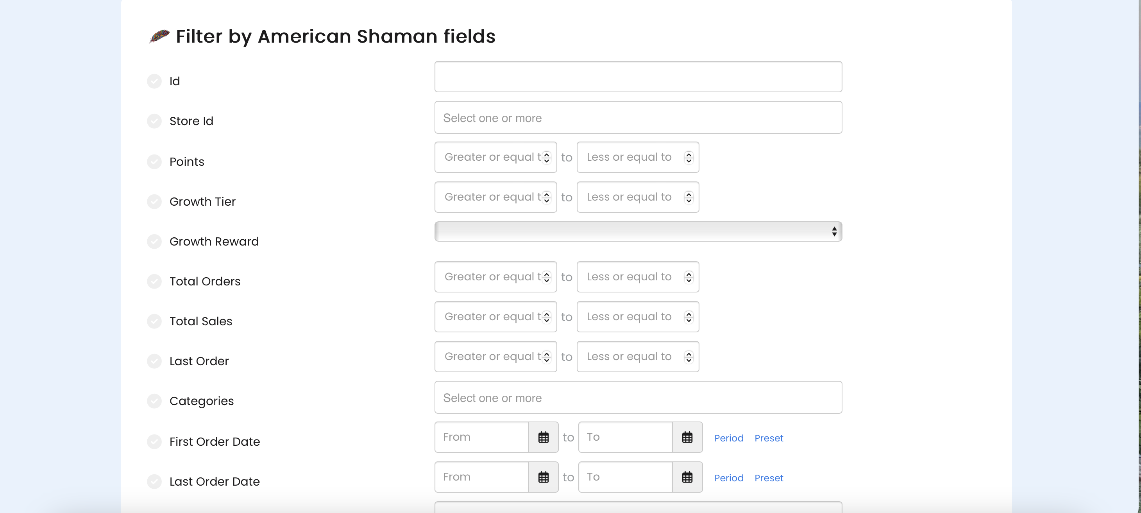This screenshot has width=1141, height=513.
Task: Click the Filter by American Shaman fields heading
Action: (x=335, y=36)
